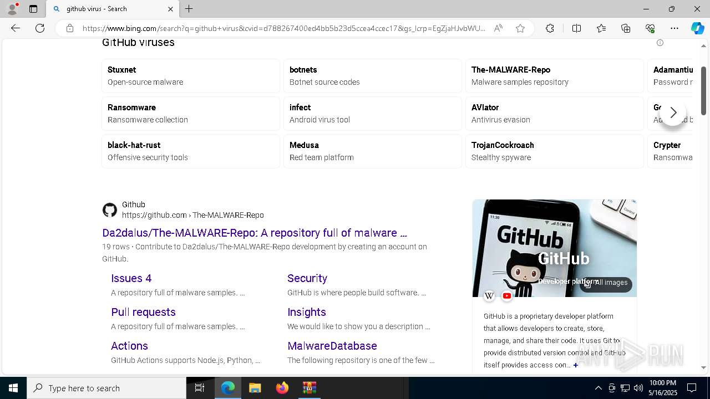Open notification center
The height and width of the screenshot is (399, 710).
(692, 388)
